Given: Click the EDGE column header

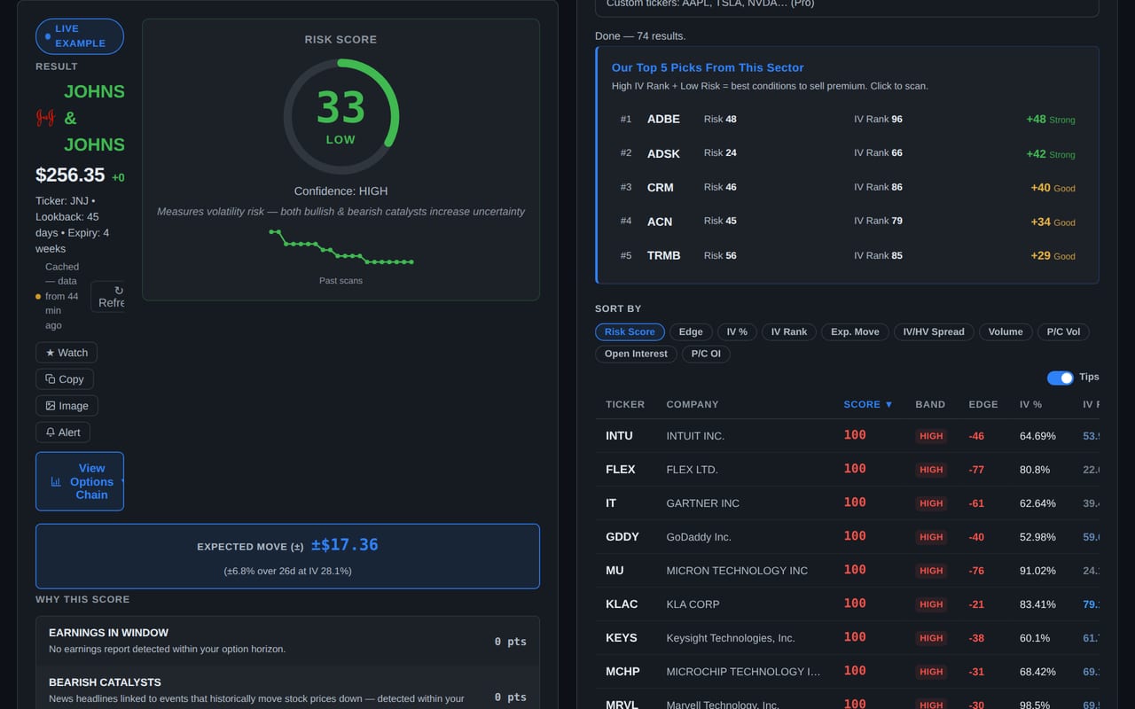Looking at the screenshot, I should (x=983, y=404).
